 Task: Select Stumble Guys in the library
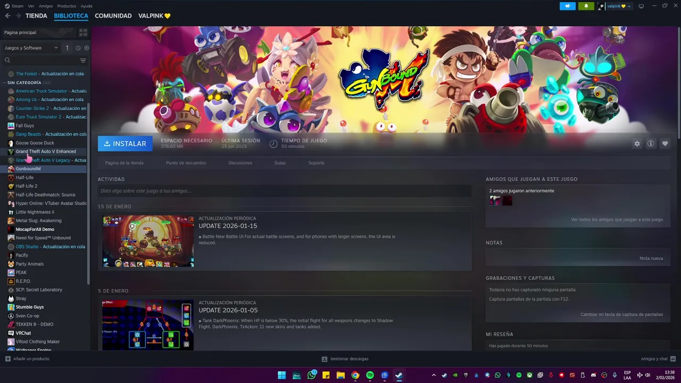pos(29,307)
